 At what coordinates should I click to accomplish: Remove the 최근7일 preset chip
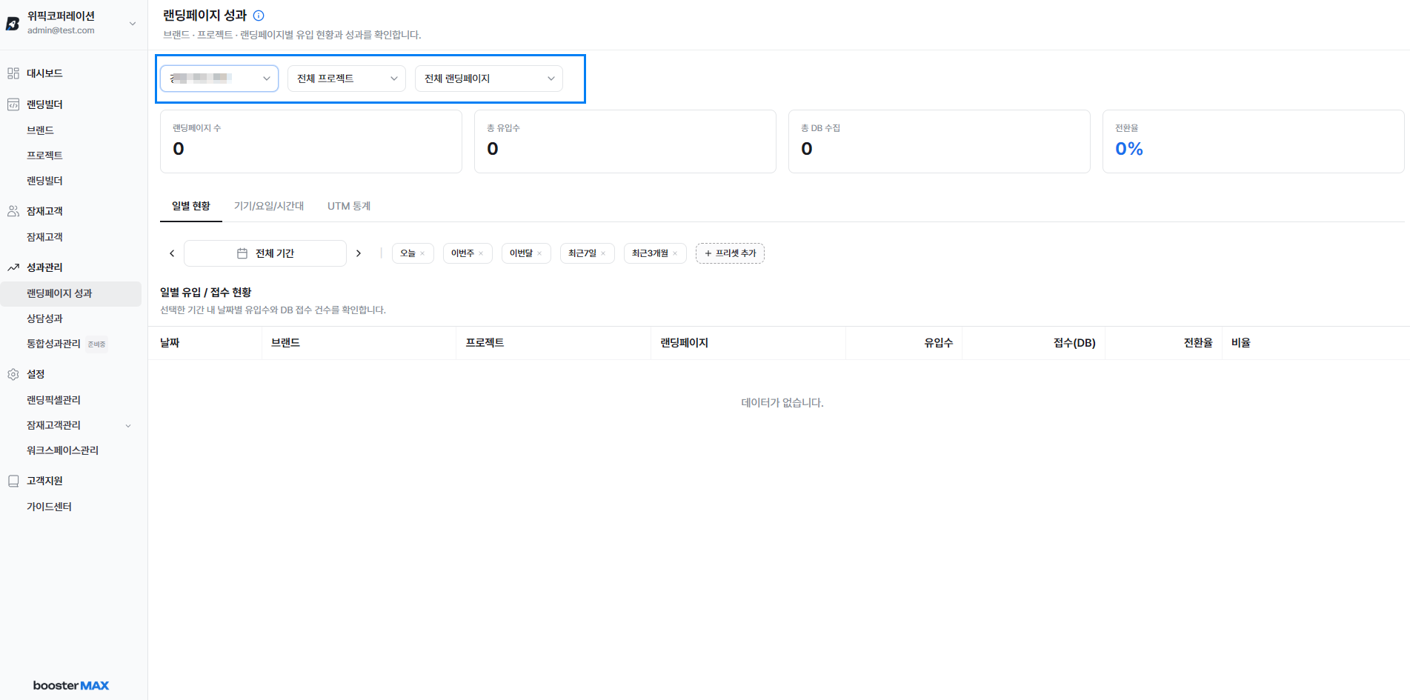point(603,253)
